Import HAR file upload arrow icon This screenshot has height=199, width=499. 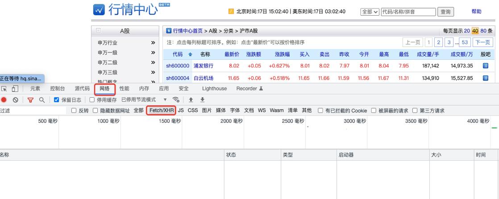pyautogui.click(x=191, y=100)
